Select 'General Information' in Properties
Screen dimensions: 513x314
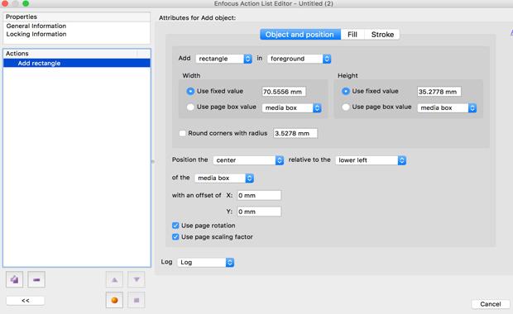[36, 26]
